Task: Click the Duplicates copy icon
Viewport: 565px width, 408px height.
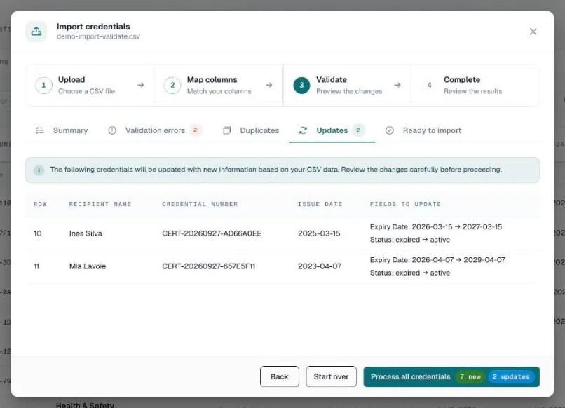Action: 226,130
